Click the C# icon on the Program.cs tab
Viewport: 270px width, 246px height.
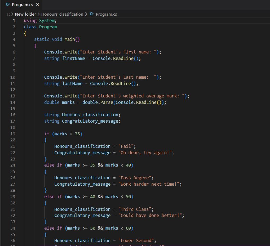tap(8, 5)
